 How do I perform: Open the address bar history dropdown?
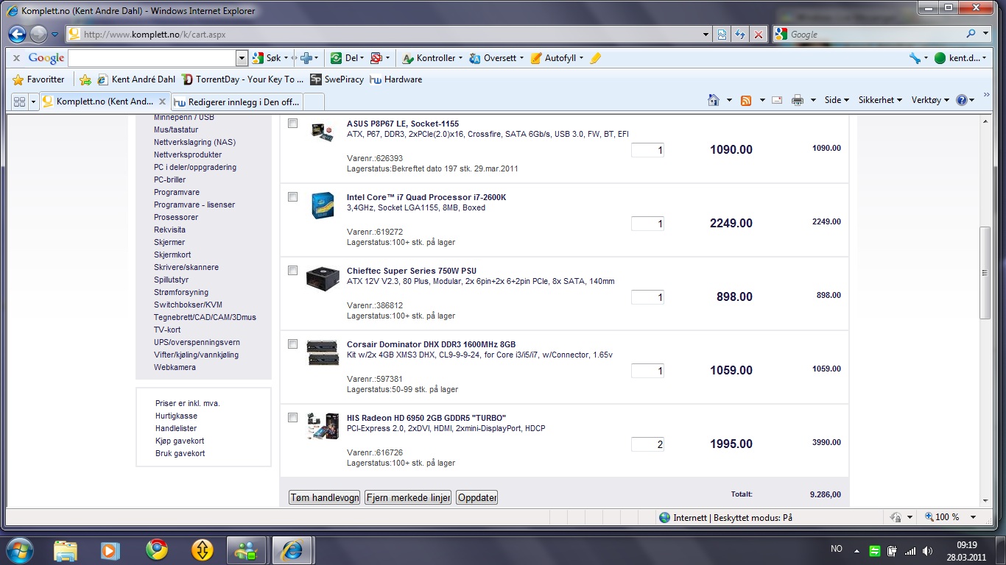(706, 35)
